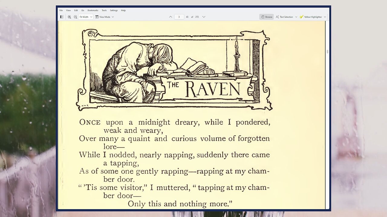Open the Fit Width zoom dropdown
The image size is (387, 217).
point(86,17)
